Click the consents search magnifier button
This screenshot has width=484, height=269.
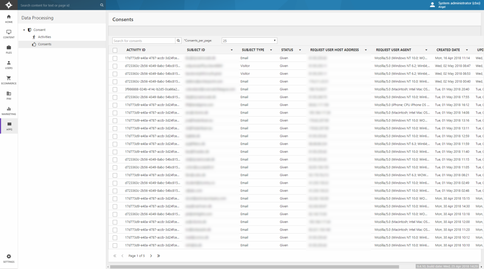click(178, 41)
